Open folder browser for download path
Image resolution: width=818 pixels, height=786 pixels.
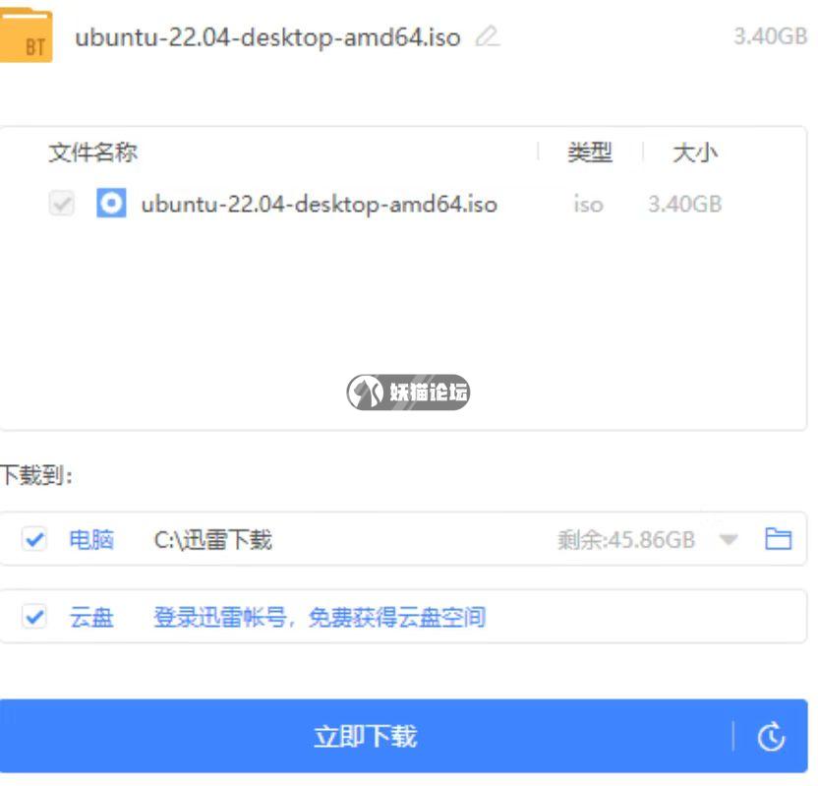778,539
